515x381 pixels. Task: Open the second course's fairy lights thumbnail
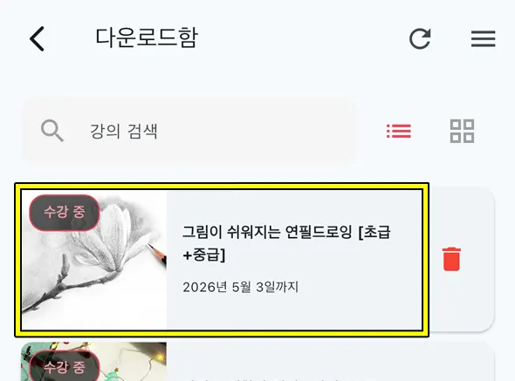(x=94, y=362)
